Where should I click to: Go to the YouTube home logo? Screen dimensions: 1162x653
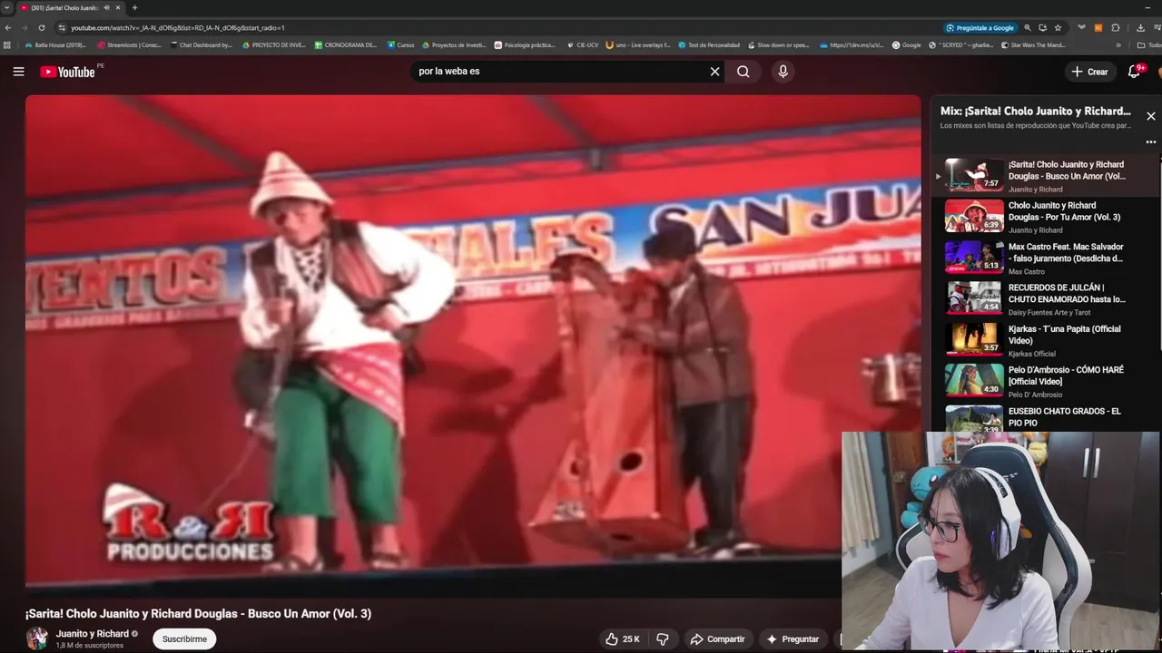pos(67,72)
